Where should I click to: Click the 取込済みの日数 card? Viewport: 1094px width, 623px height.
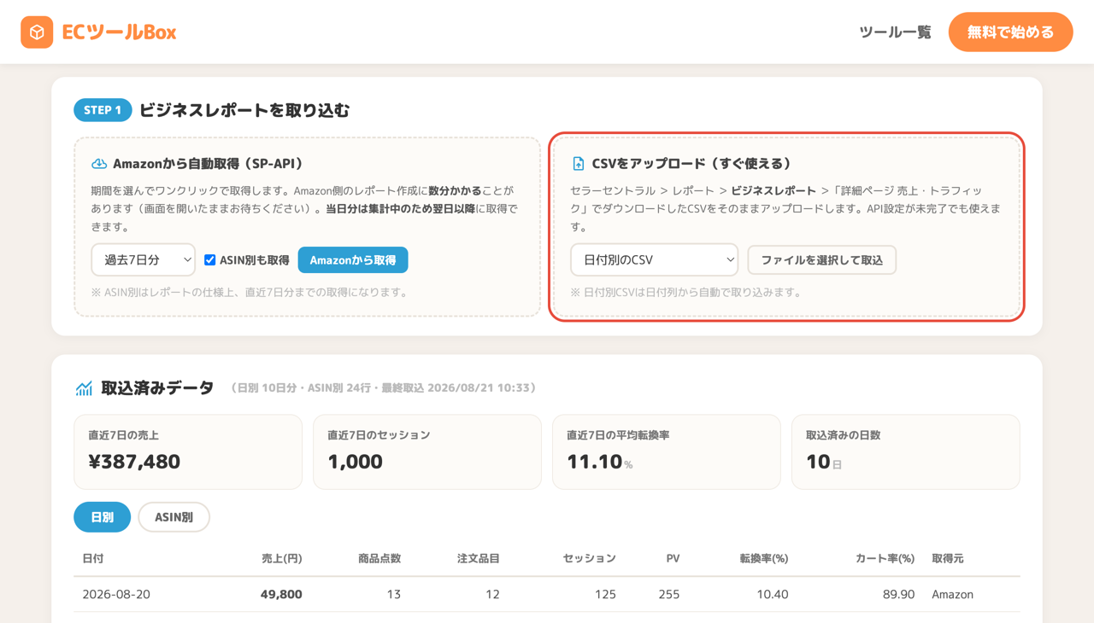click(906, 452)
